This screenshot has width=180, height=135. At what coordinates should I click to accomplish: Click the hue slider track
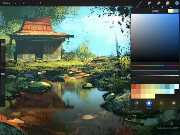click(155, 66)
